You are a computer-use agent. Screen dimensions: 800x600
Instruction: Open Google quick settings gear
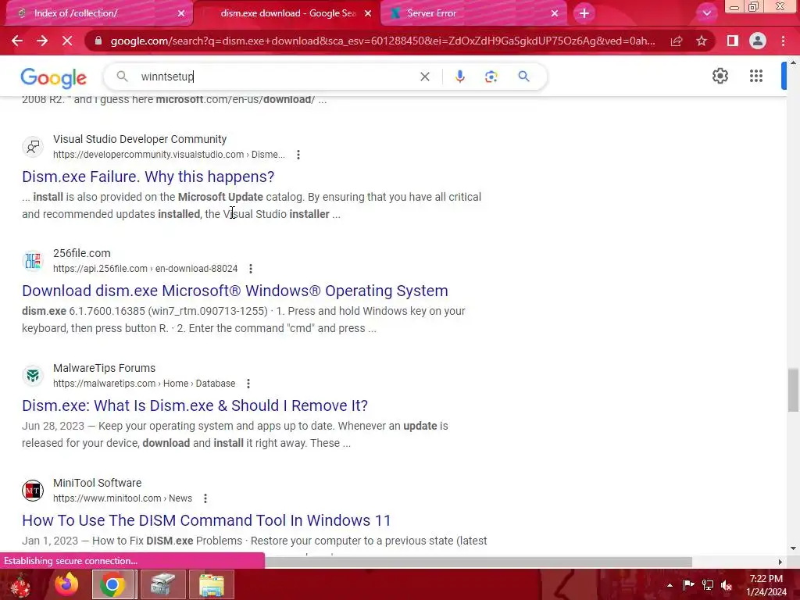tap(720, 76)
